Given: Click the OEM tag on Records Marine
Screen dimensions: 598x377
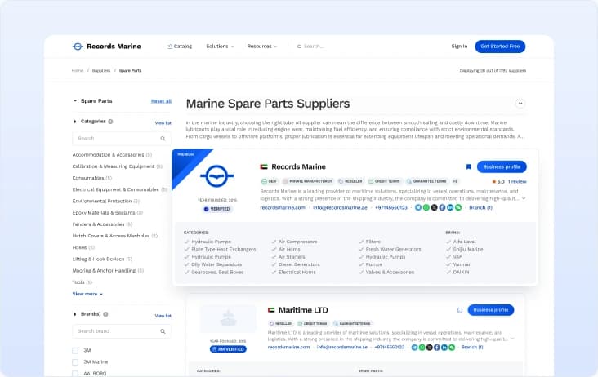Looking at the screenshot, I should tap(270, 181).
